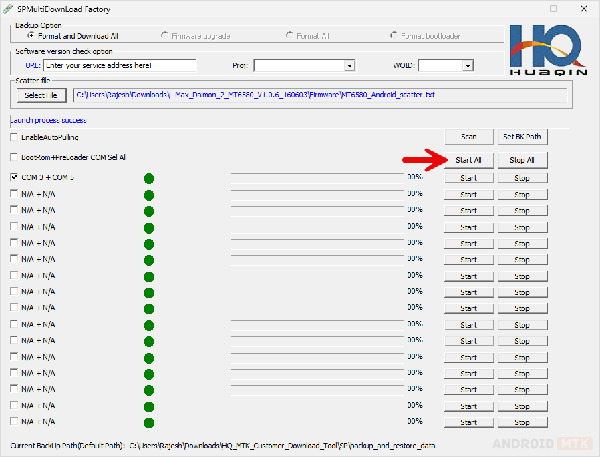
Task: Check BootRom+PreLoader COM Sel All
Action: click(x=15, y=157)
